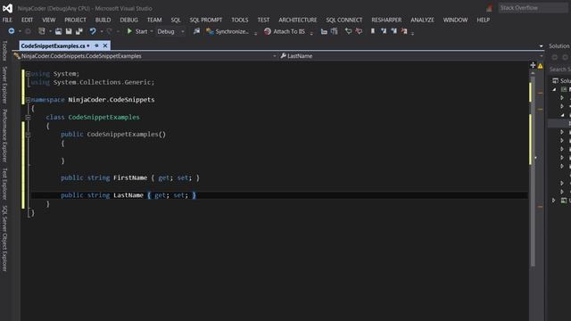
Task: Click the Next bookmark icon
Action: tap(393, 31)
